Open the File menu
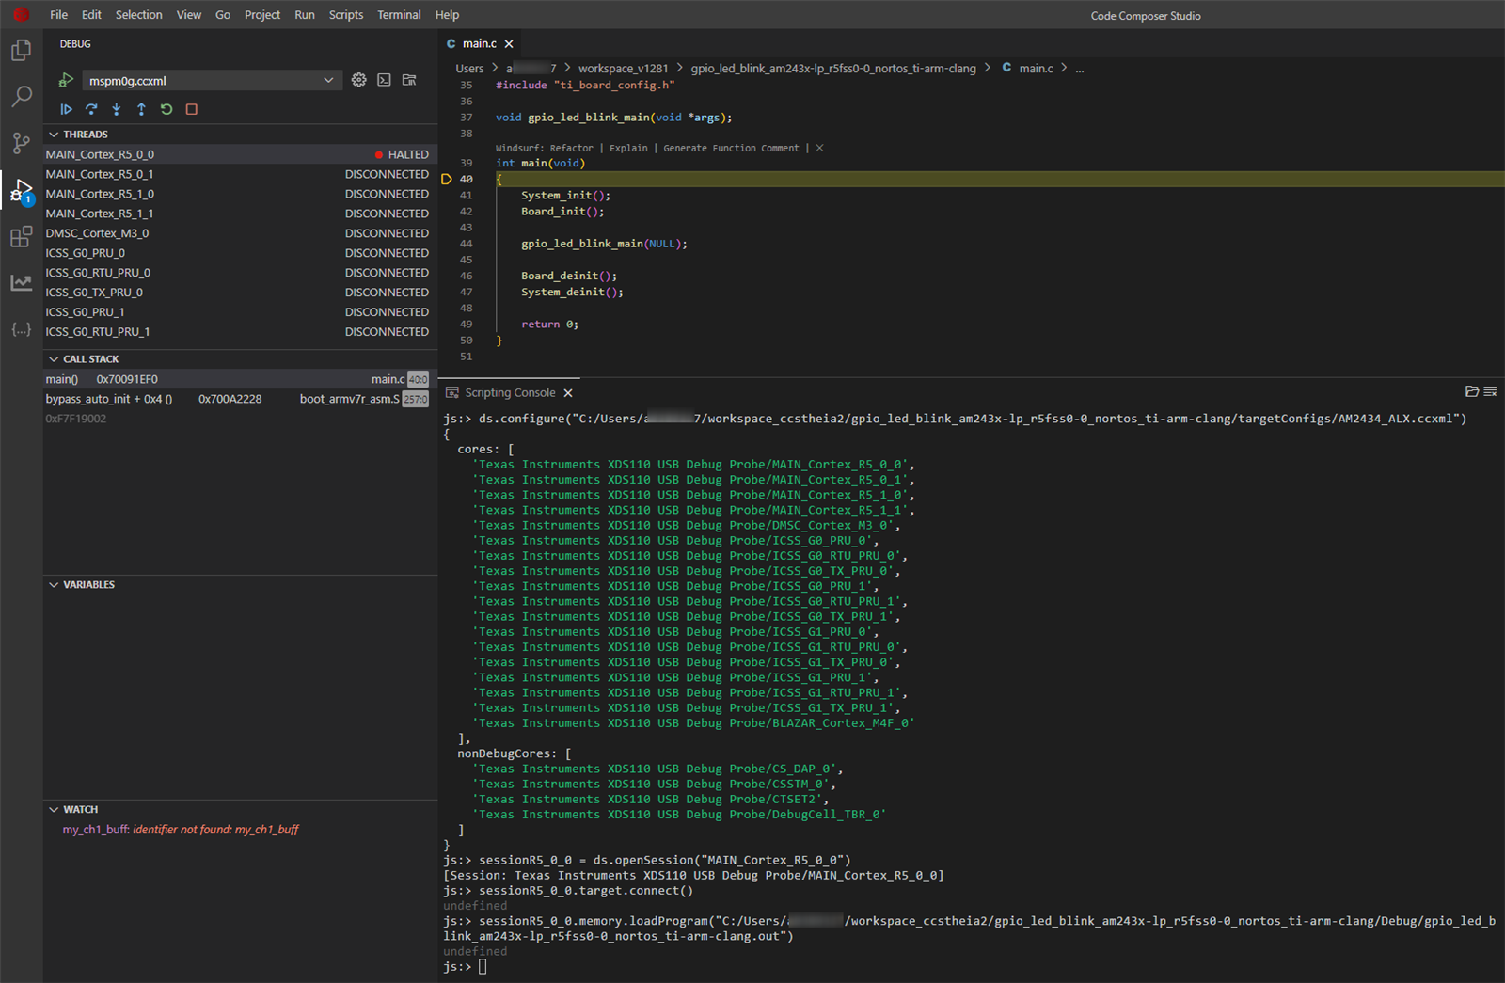Image resolution: width=1505 pixels, height=983 pixels. pos(58,15)
